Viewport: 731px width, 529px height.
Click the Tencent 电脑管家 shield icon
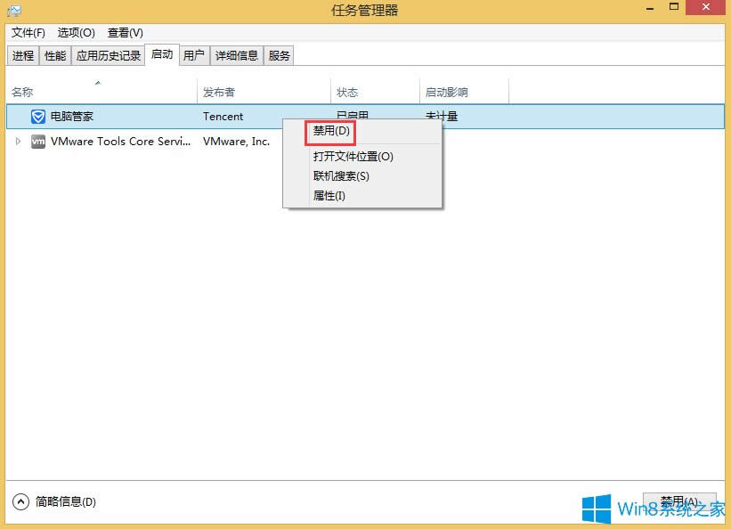[37, 117]
